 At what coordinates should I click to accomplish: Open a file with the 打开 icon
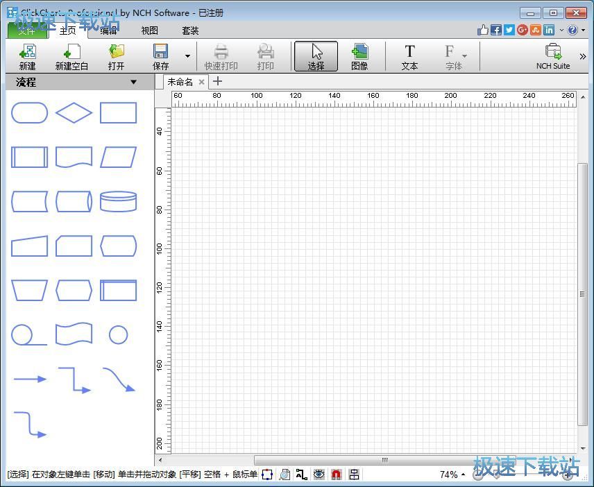click(x=117, y=57)
